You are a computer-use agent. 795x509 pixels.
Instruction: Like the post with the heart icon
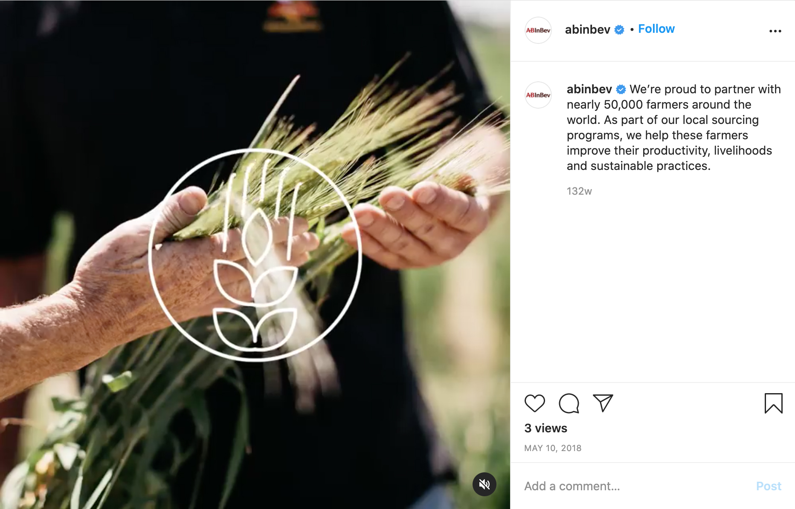tap(534, 403)
